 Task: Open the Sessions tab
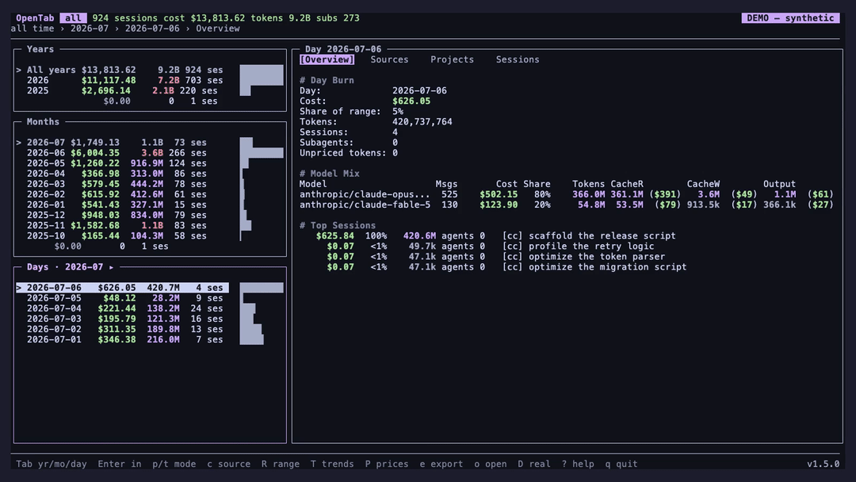click(518, 59)
